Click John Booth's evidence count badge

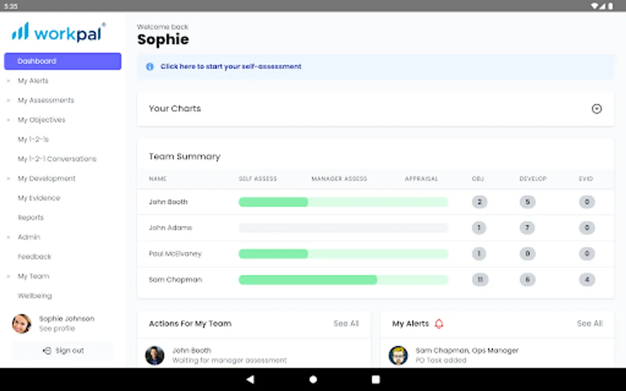(x=587, y=202)
